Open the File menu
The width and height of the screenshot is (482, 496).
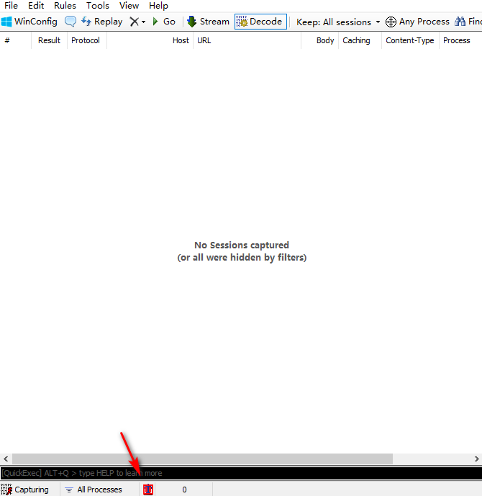11,6
